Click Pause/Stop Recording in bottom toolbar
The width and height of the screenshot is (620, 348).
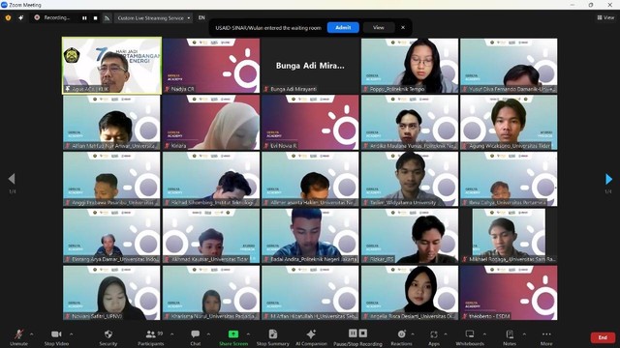357,337
